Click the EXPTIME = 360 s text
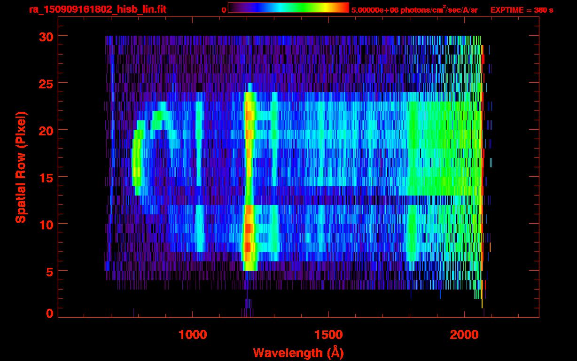The width and height of the screenshot is (577, 361). [522, 10]
